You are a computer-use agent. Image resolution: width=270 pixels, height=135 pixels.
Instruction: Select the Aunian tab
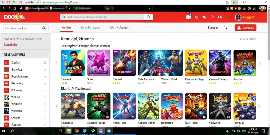click(66, 27)
